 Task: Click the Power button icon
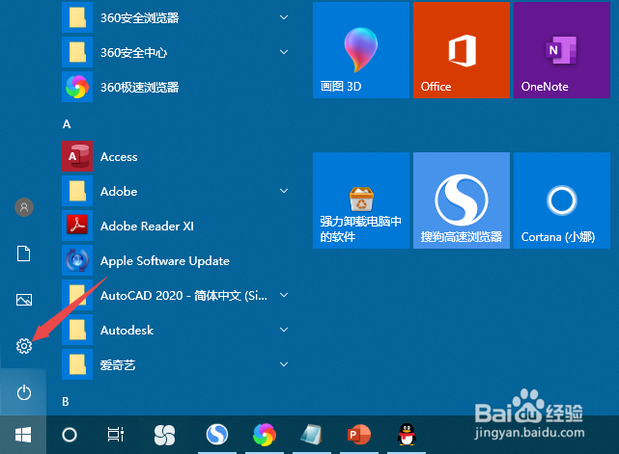pyautogui.click(x=24, y=392)
